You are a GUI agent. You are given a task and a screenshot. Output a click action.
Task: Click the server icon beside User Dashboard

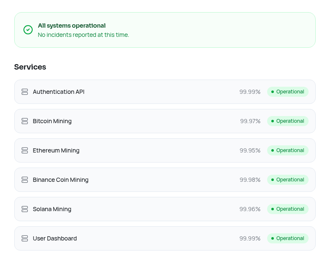tap(25, 238)
